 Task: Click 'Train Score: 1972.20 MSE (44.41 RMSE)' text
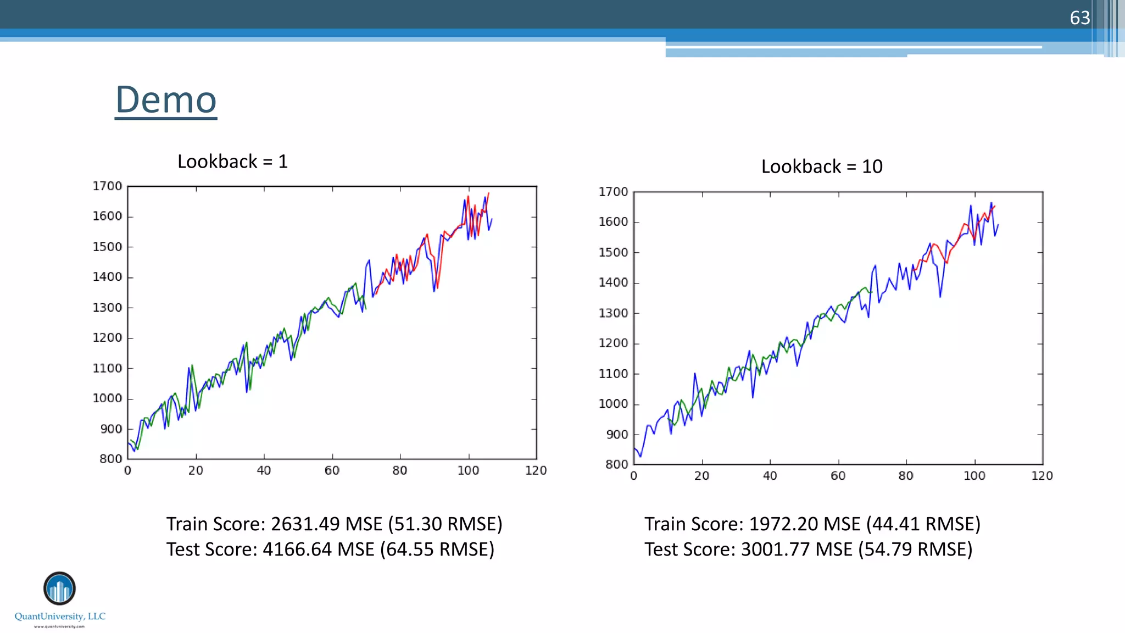pyautogui.click(x=812, y=524)
